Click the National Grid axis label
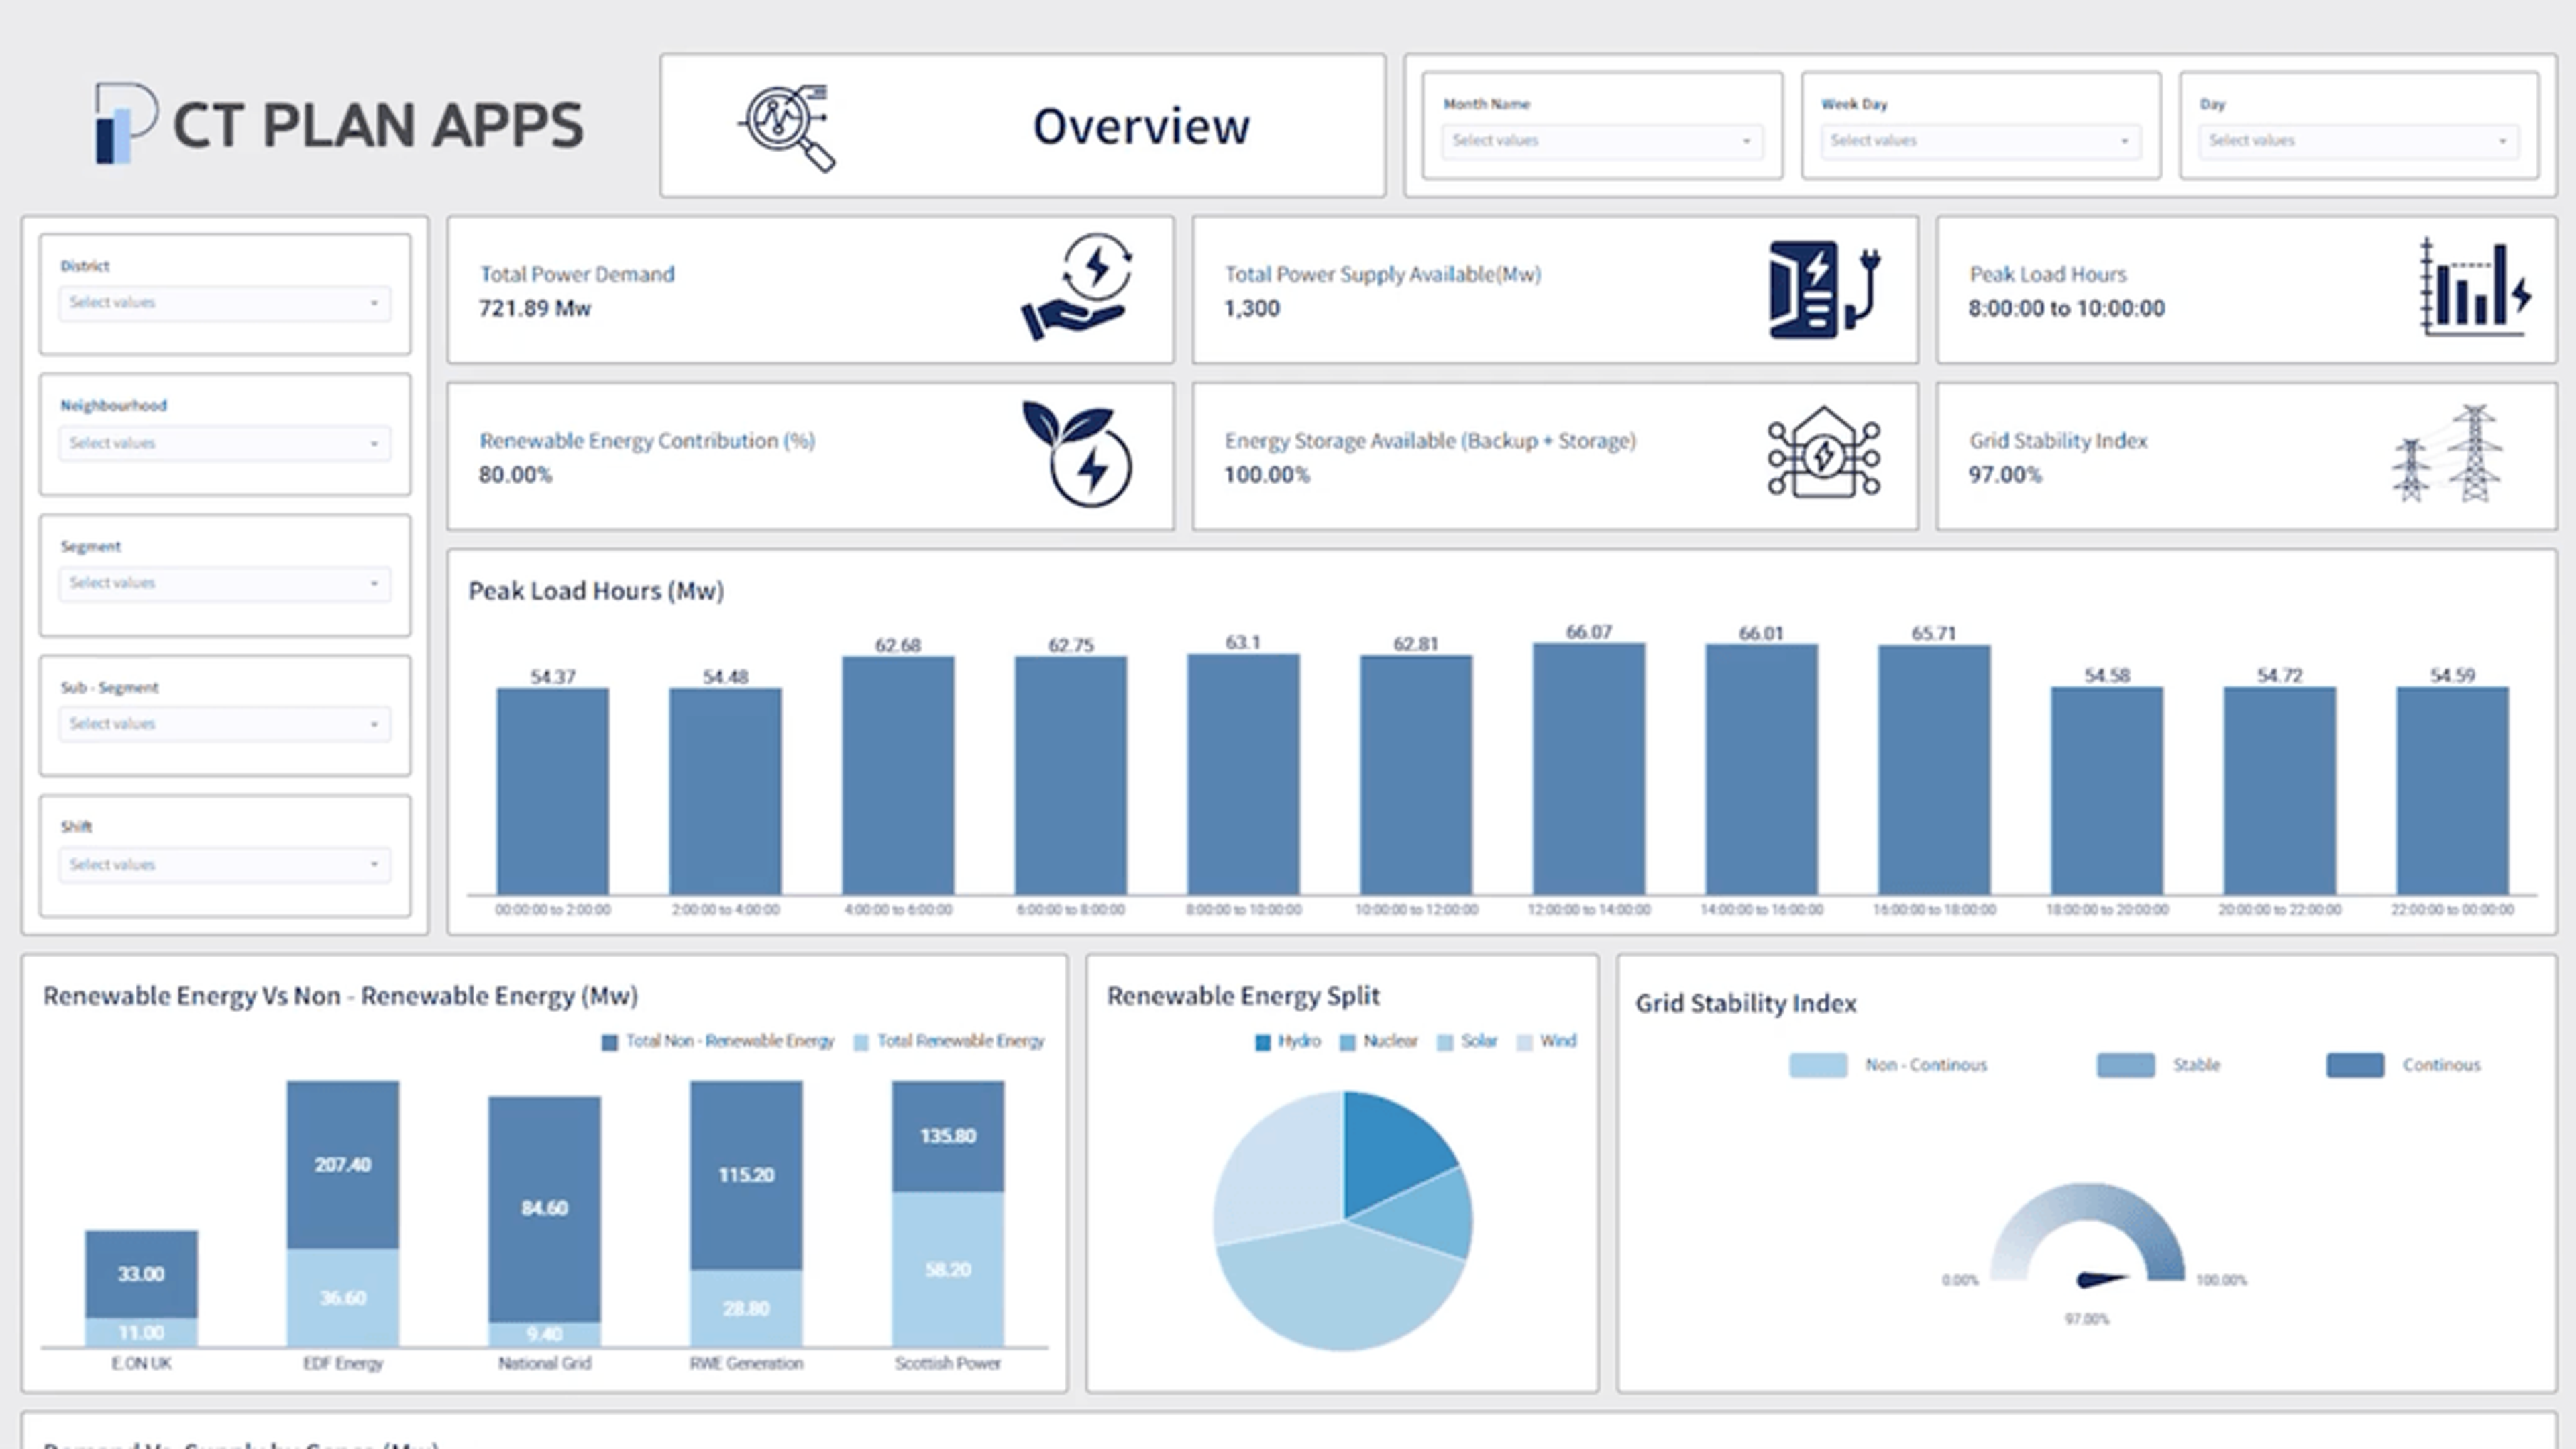2576x1449 pixels. pos(545,1364)
